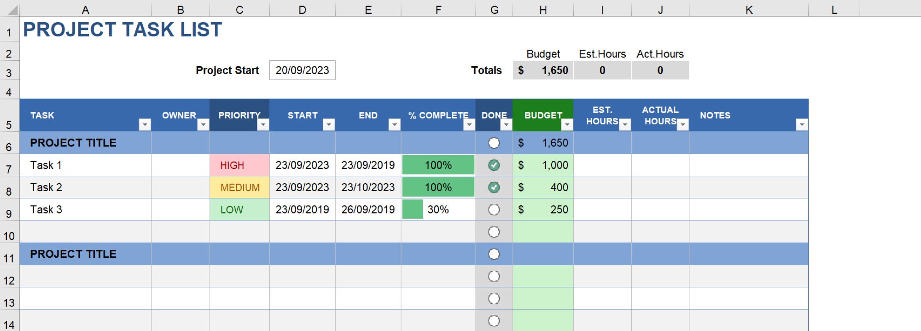Open the PRIORITY column filter dropdown

tap(263, 125)
